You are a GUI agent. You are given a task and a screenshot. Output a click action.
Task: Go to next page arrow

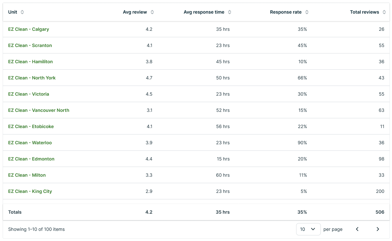(x=378, y=229)
